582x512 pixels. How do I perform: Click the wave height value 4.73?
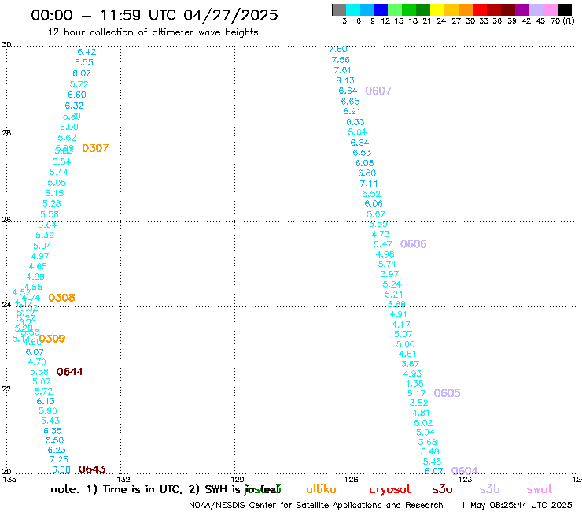coord(381,234)
